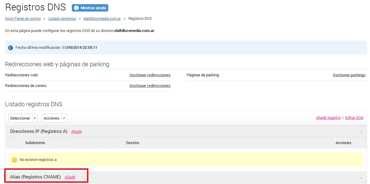Click Añadir registro link
This screenshot has height=184, width=370.
point(328,118)
